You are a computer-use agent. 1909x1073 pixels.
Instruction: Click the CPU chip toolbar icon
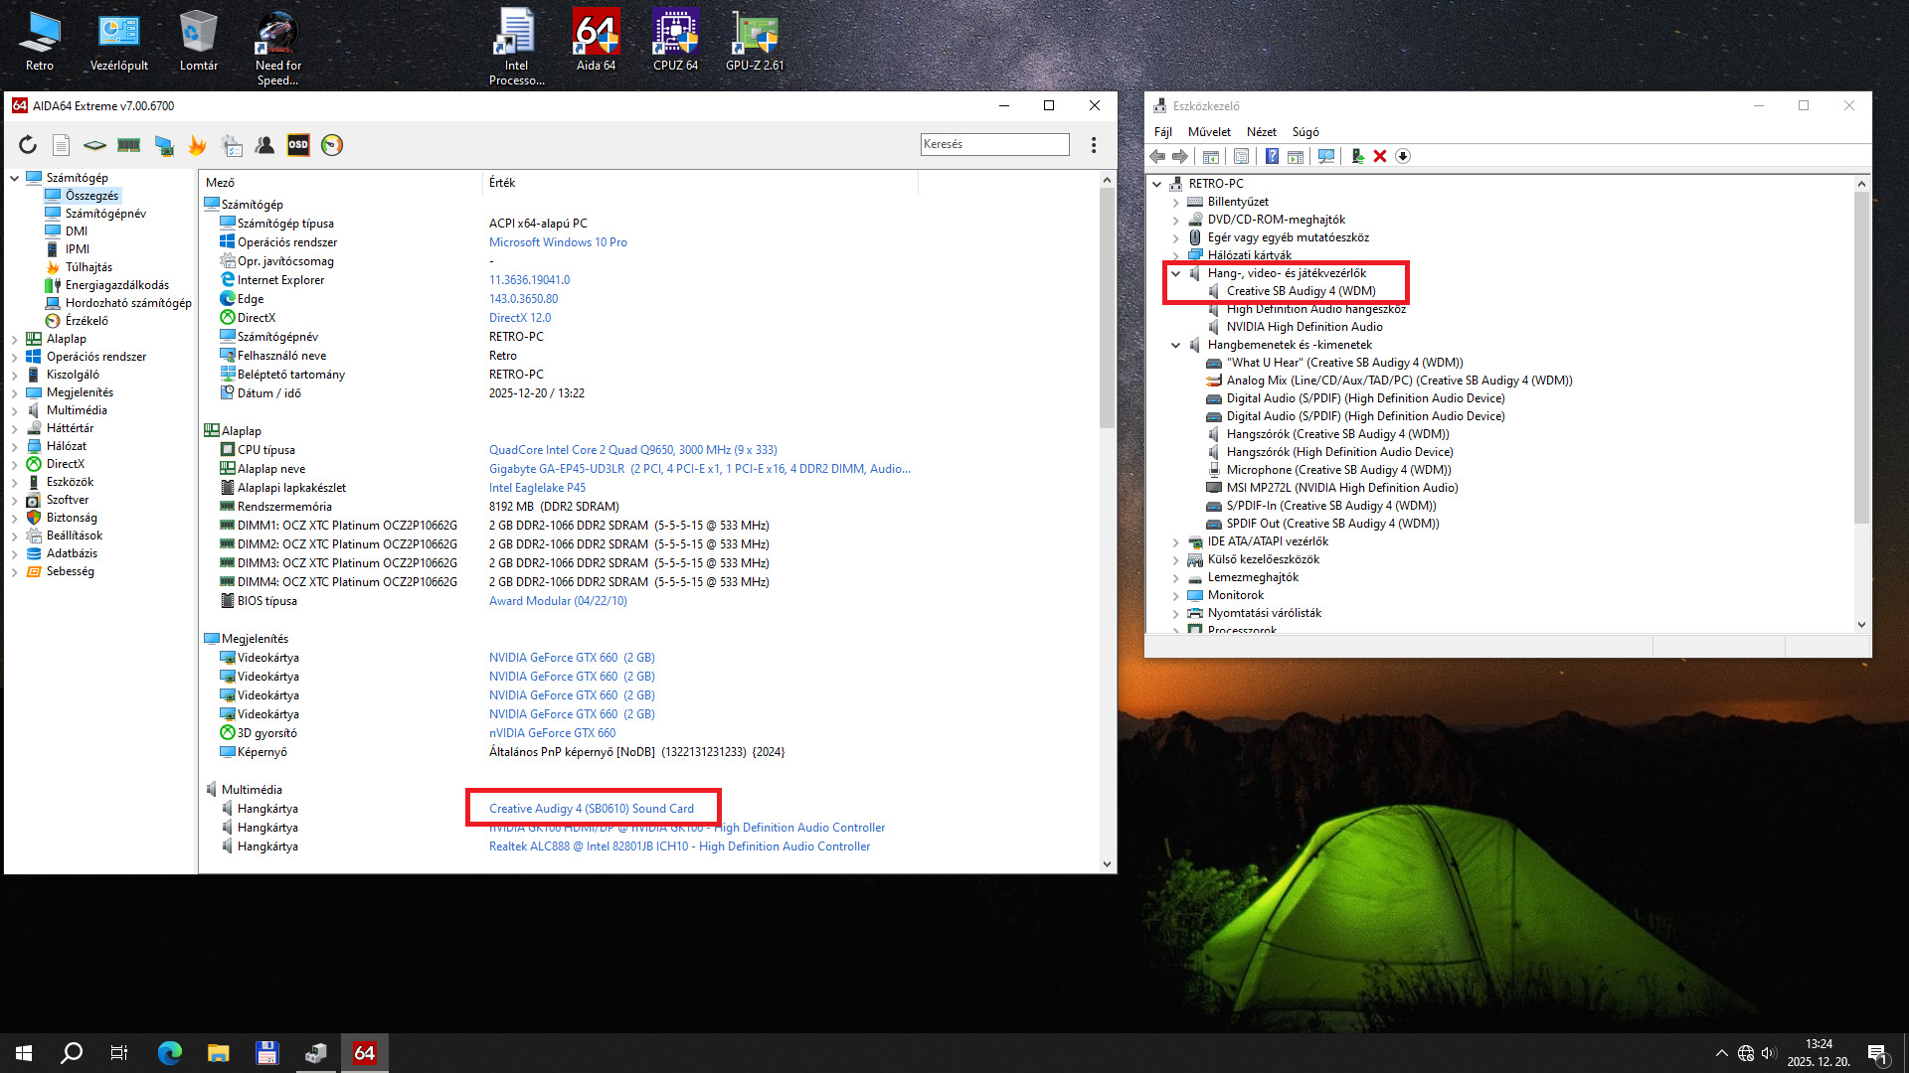tap(94, 145)
